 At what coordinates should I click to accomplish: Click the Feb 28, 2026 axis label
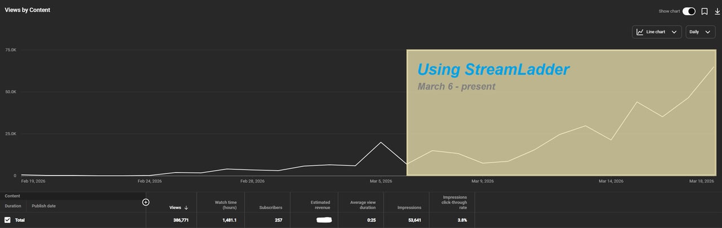click(x=253, y=181)
